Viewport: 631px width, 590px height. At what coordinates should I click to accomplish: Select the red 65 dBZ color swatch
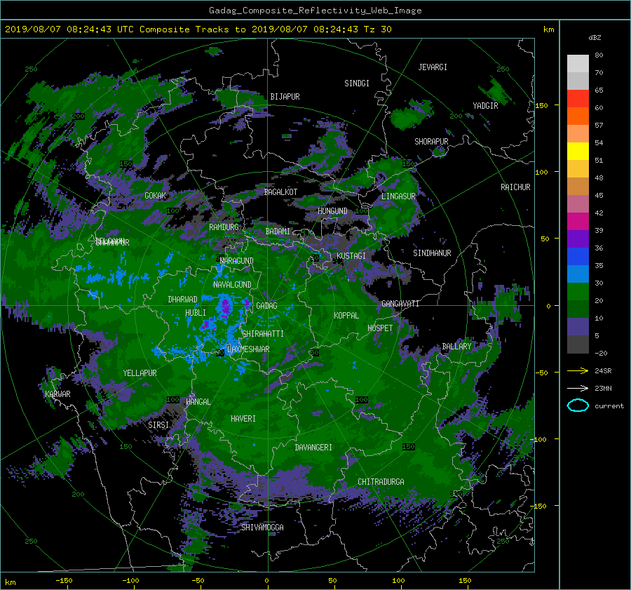(578, 99)
